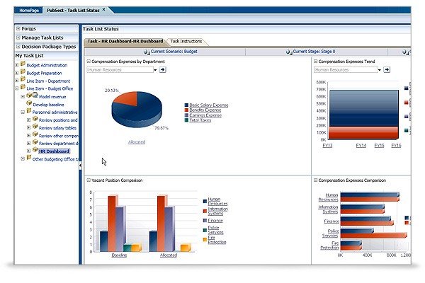Collapse the Compensation Expenses by Department panel
This screenshot has height=283, width=425.
(x=89, y=62)
